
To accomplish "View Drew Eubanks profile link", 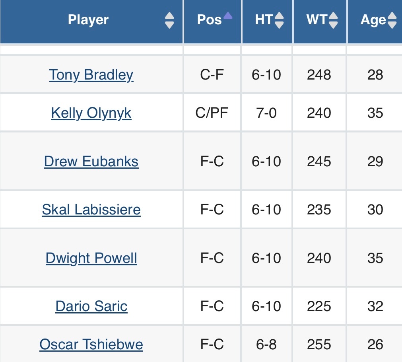I will [x=91, y=162].
